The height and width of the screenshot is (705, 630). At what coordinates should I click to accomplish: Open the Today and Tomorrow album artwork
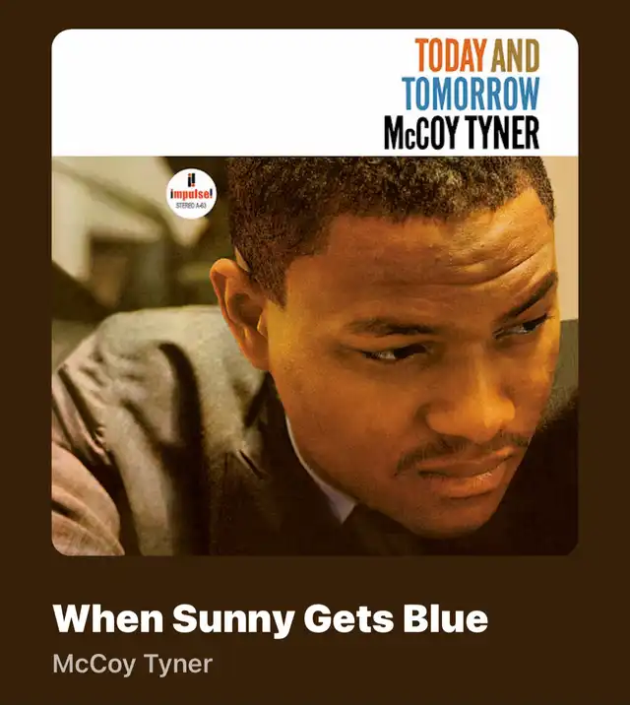click(315, 292)
